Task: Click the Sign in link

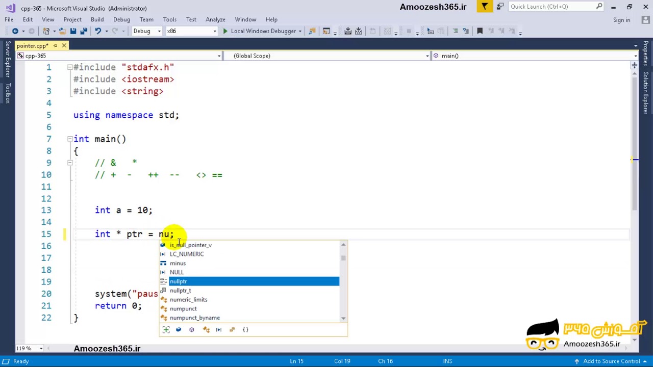Action: tap(621, 20)
